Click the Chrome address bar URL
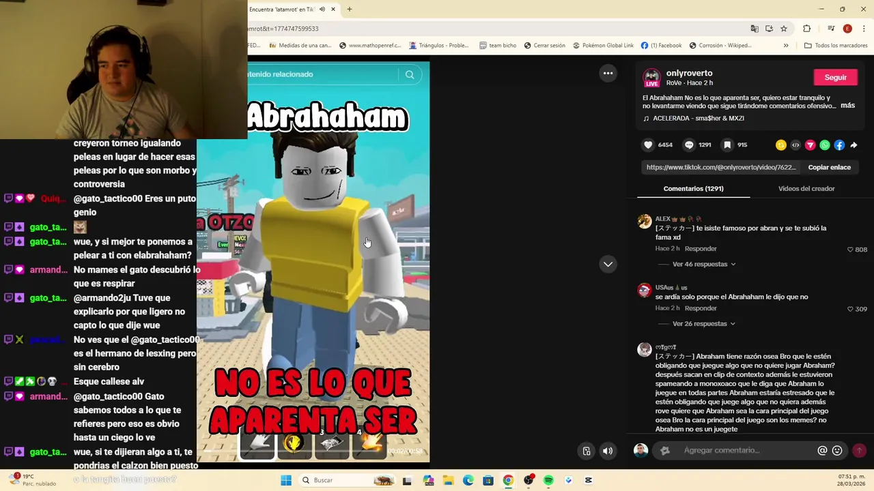This screenshot has height=491, width=874. [x=283, y=29]
